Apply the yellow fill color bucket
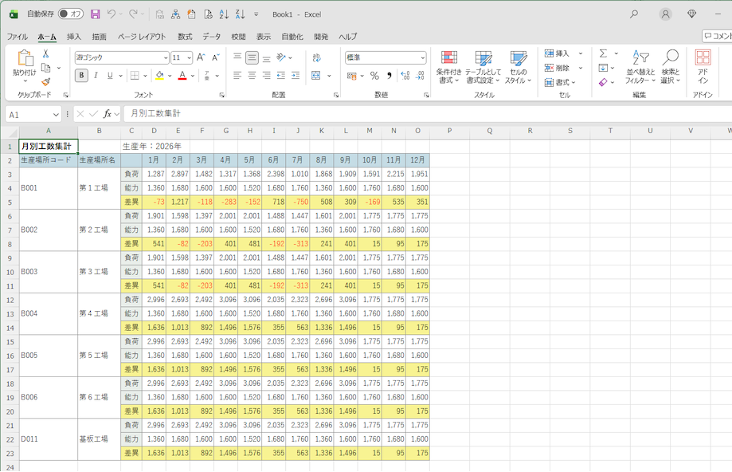 tap(159, 76)
